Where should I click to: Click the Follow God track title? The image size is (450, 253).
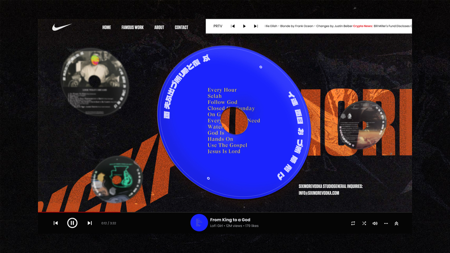coord(223,102)
